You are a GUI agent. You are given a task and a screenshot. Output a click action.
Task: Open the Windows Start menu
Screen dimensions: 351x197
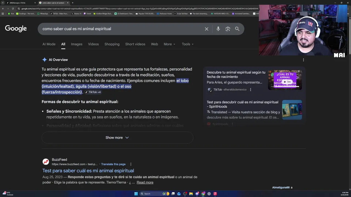[x=136, y=194]
